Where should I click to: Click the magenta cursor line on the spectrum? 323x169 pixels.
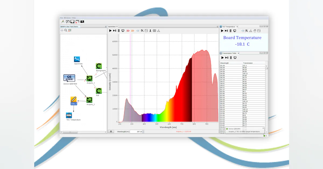(x=130, y=78)
